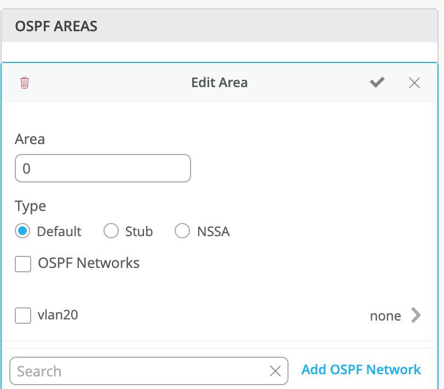This screenshot has width=444, height=389.
Task: Clear the Search field with the X icon
Action: [275, 371]
